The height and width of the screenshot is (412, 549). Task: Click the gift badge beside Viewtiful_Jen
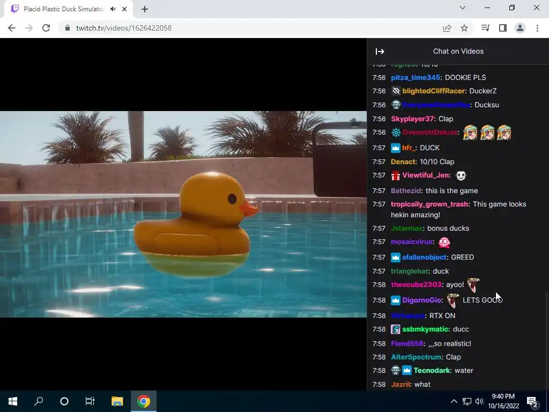pyautogui.click(x=396, y=175)
